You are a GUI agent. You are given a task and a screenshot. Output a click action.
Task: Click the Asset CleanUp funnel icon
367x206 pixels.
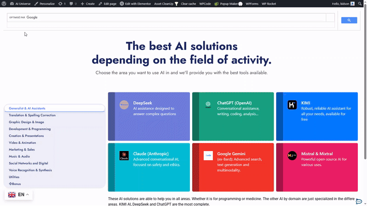click(177, 4)
